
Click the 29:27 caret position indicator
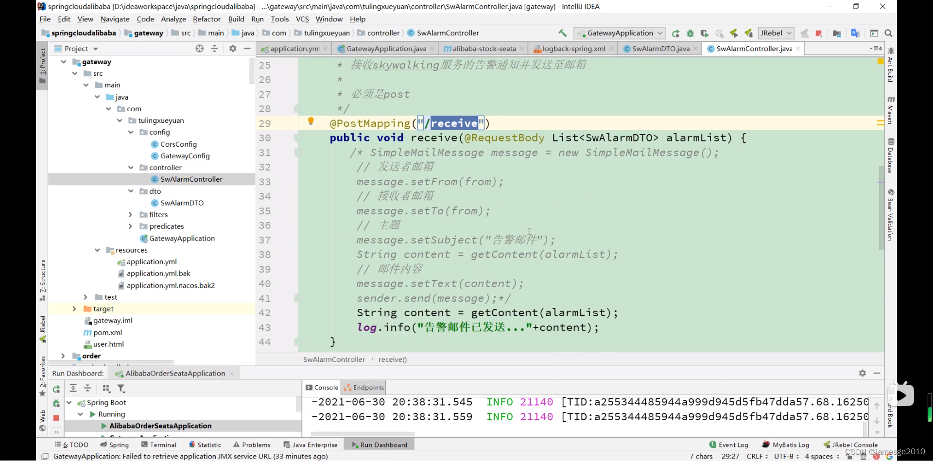click(730, 456)
